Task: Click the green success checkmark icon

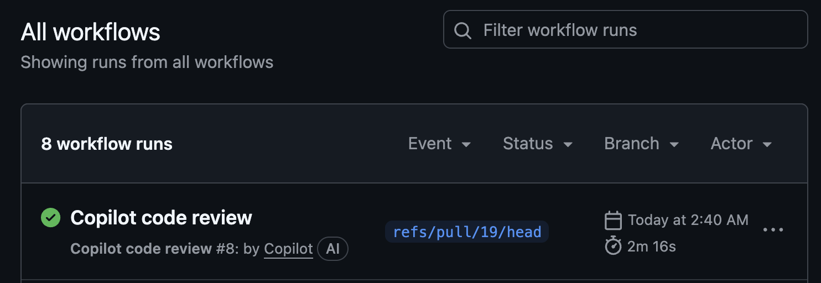Action: (x=51, y=218)
